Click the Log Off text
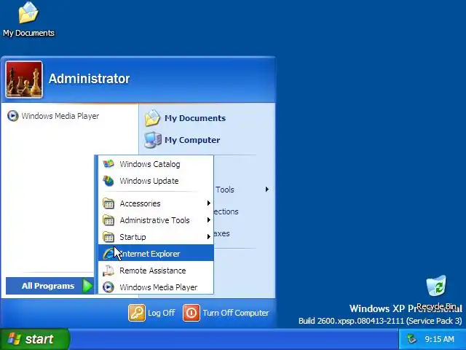This screenshot has width=466, height=350. pyautogui.click(x=162, y=313)
